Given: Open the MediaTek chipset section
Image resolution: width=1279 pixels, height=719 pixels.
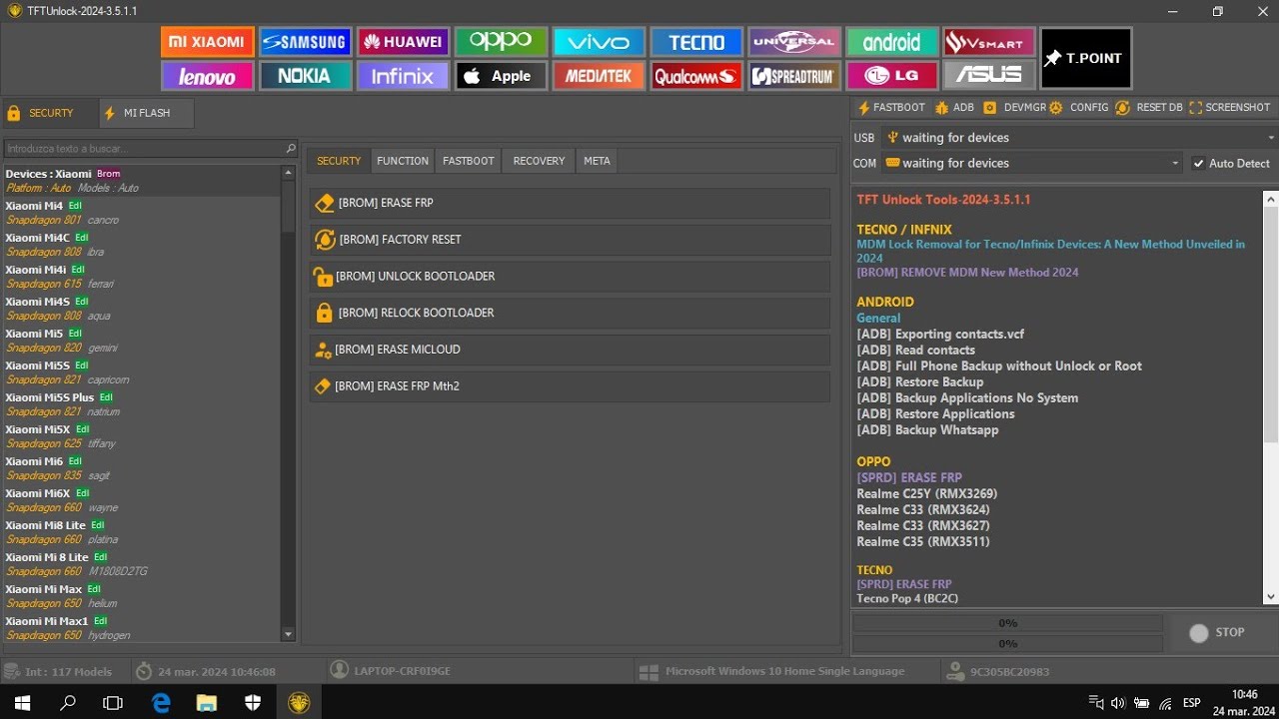Looking at the screenshot, I should [599, 76].
